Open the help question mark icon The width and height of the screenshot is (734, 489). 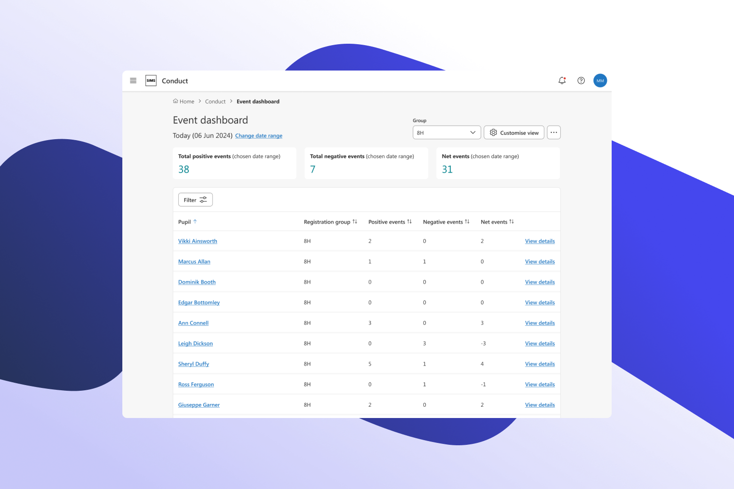point(581,81)
